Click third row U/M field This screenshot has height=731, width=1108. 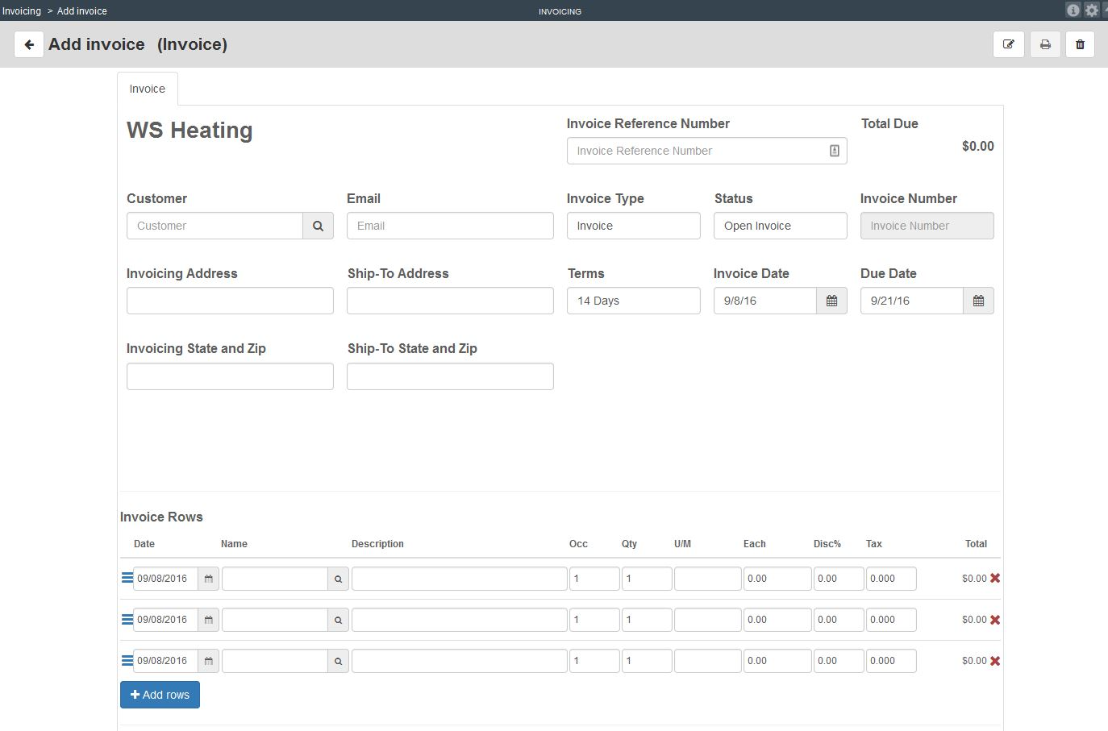pyautogui.click(x=707, y=661)
